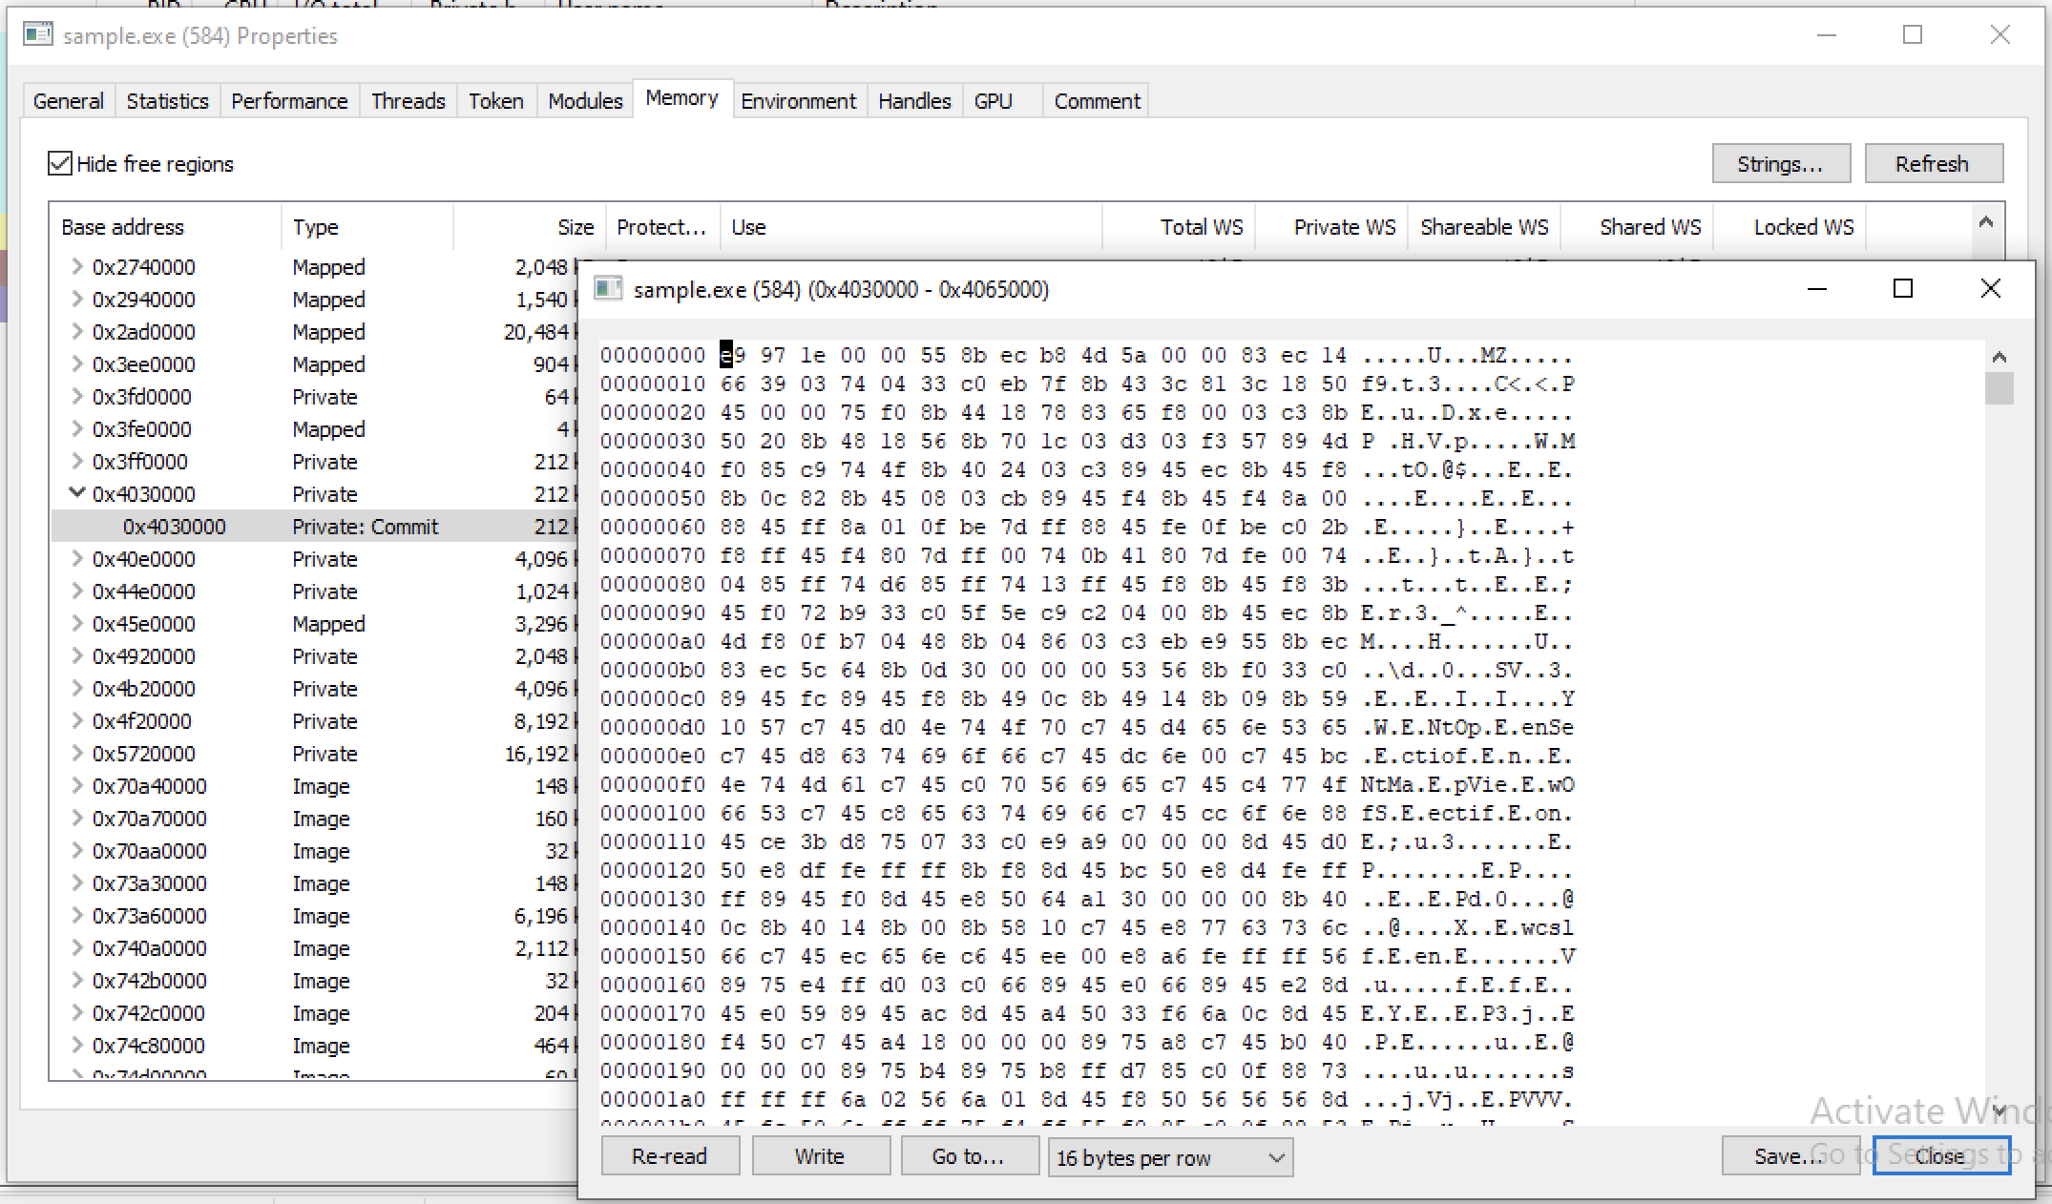This screenshot has height=1204, width=2052.
Task: Open the Environment tab
Action: click(x=798, y=101)
